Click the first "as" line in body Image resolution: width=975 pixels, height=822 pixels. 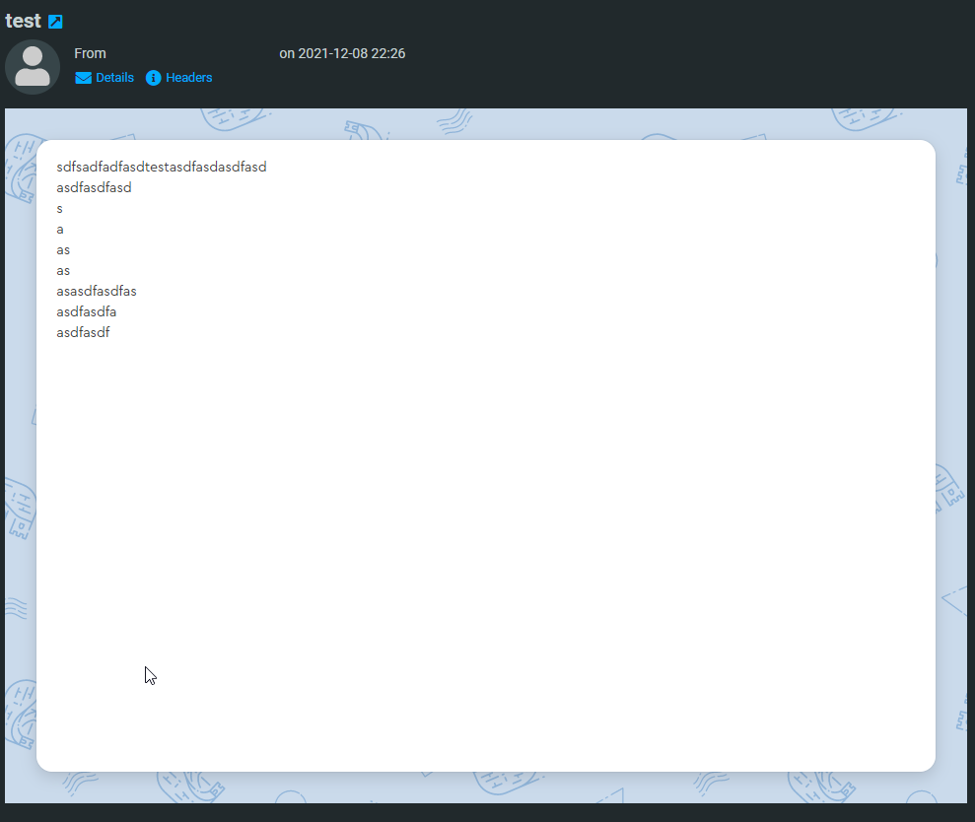pyautogui.click(x=63, y=250)
